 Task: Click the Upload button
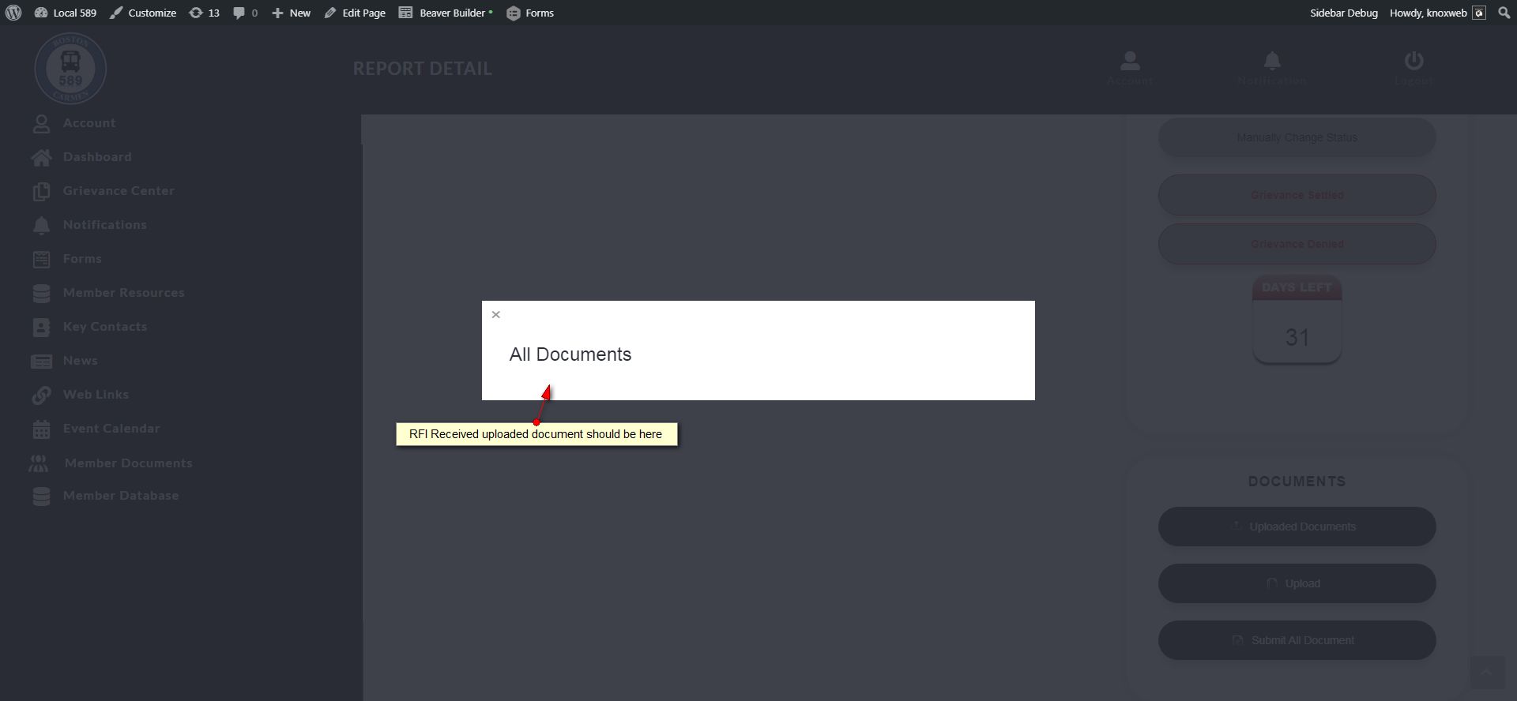coord(1297,583)
